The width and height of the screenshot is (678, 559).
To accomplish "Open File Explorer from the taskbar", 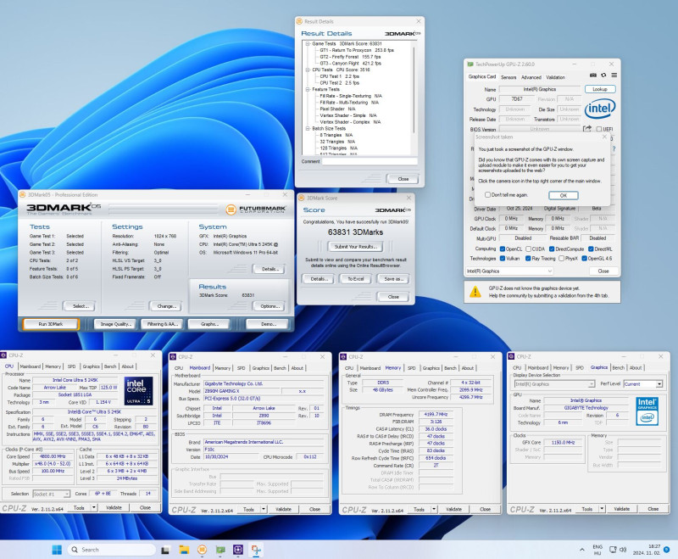I will click(184, 550).
